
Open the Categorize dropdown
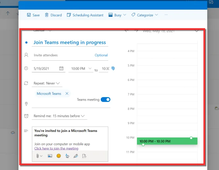(x=145, y=15)
